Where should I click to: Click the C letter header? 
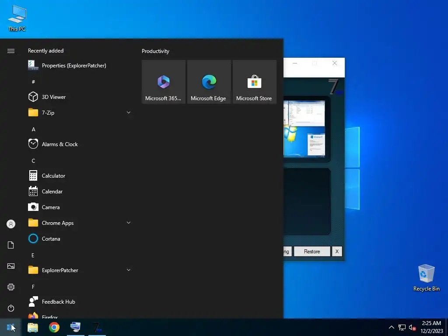tap(33, 161)
